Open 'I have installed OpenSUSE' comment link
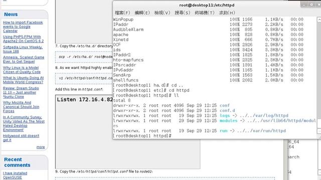Viewport: 321px width, 180px height. click(15, 175)
